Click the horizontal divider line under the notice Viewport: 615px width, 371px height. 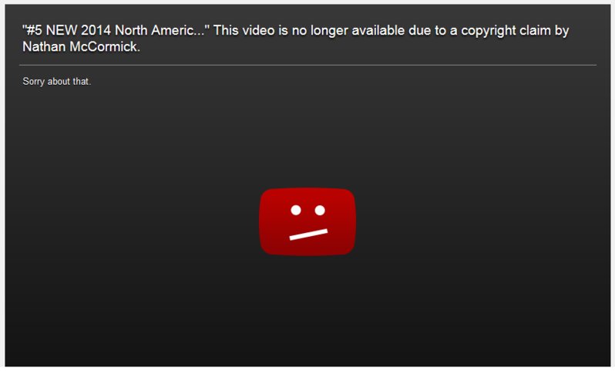click(307, 65)
